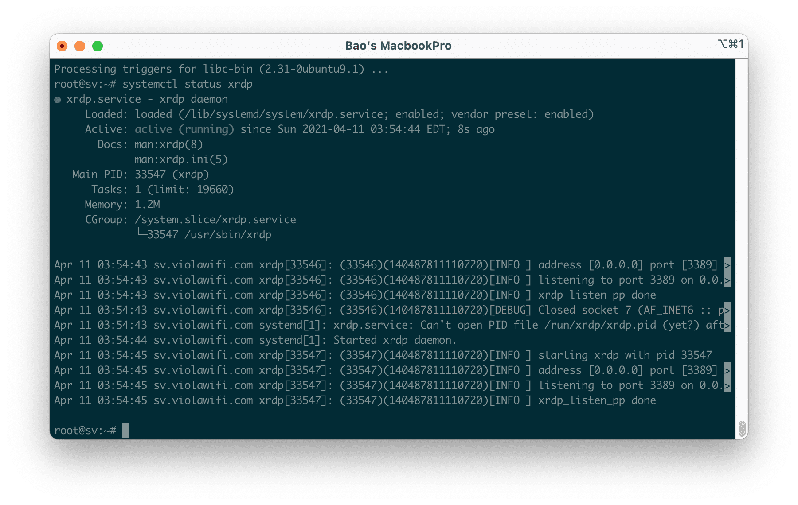798x505 pixels.
Task: Click the '33547 /usr/sbin/xrdp' process entry
Action: (x=209, y=235)
